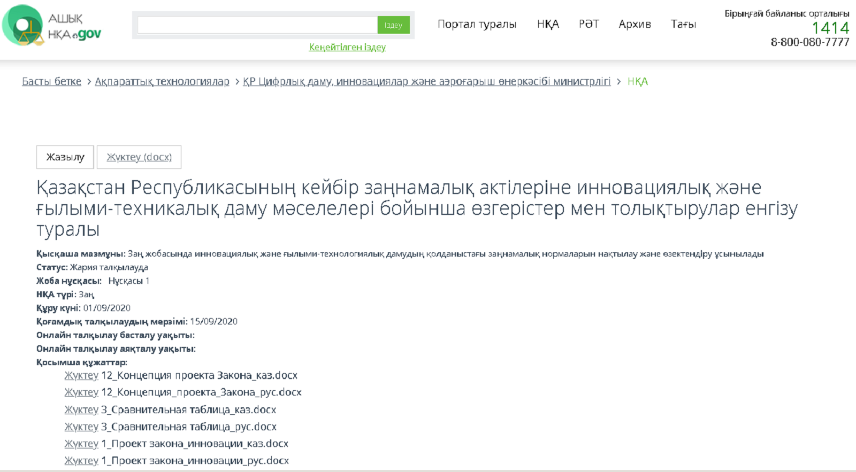Open the Кеңейтілген іздеу advanced search link
Image resolution: width=856 pixels, height=472 pixels.
[x=347, y=47]
